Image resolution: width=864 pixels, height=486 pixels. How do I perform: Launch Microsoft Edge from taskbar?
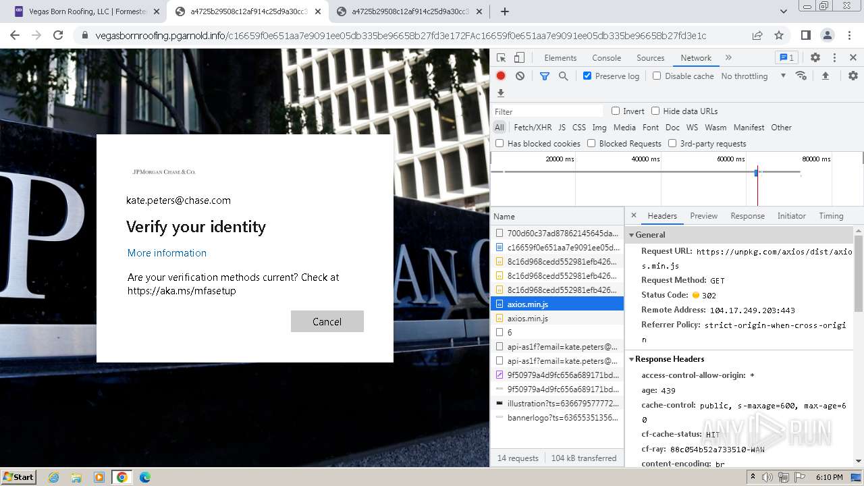tap(144, 477)
